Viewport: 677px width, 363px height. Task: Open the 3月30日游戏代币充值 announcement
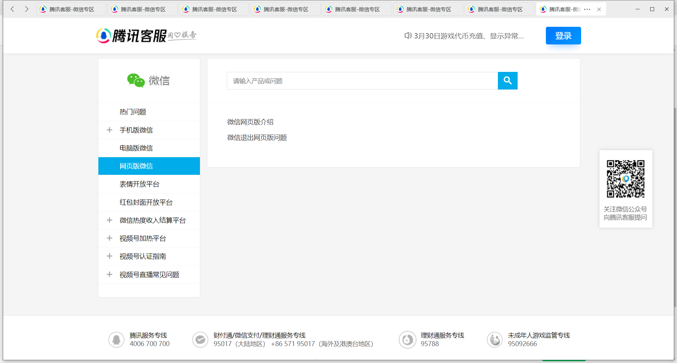click(x=469, y=36)
